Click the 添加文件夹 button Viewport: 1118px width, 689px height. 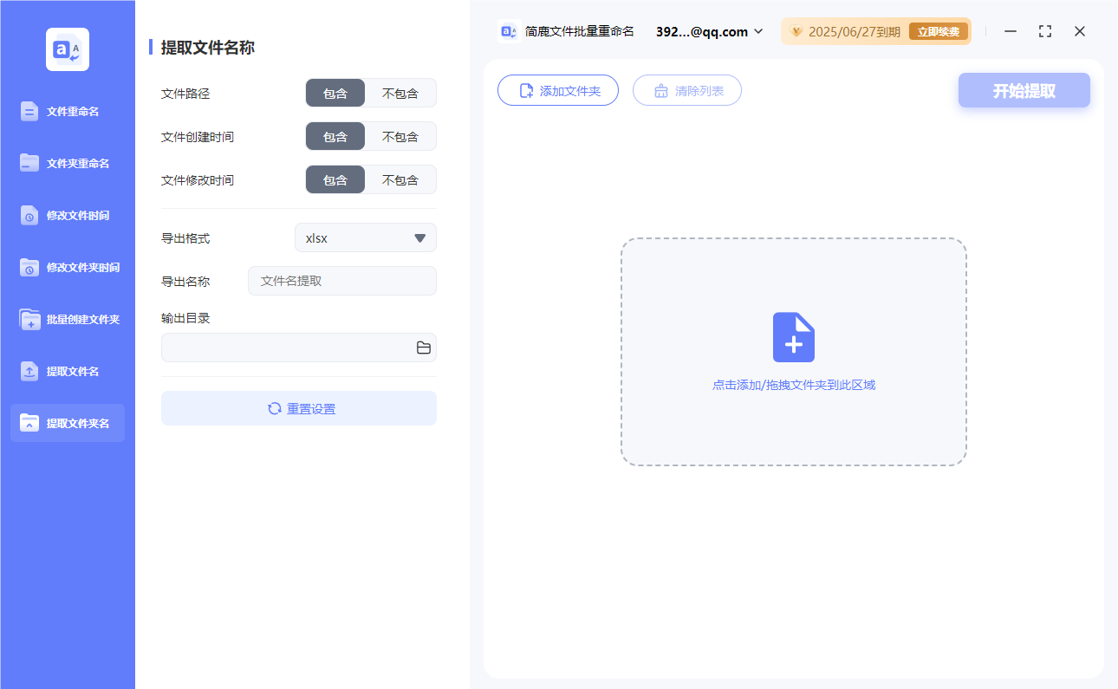point(557,89)
